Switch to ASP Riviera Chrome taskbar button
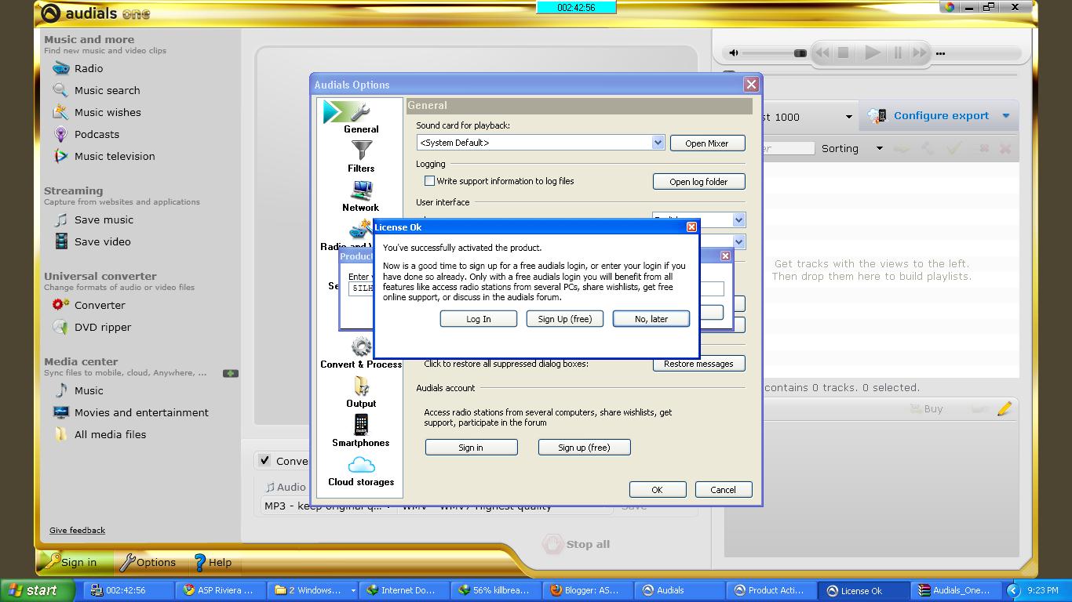This screenshot has height=602, width=1072. 219,590
